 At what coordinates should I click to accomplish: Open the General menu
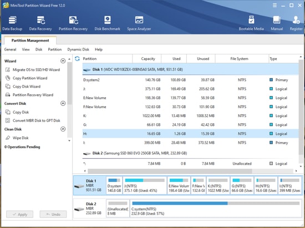click(x=10, y=49)
